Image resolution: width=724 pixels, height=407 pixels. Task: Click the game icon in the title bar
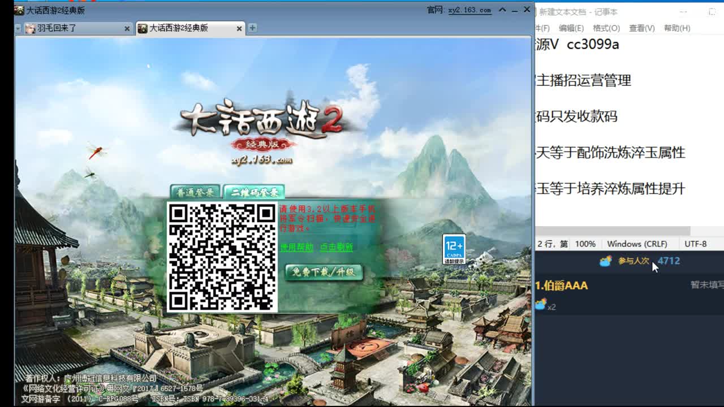[19, 10]
